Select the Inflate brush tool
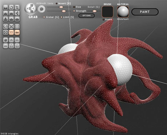 [x=5, y=19]
